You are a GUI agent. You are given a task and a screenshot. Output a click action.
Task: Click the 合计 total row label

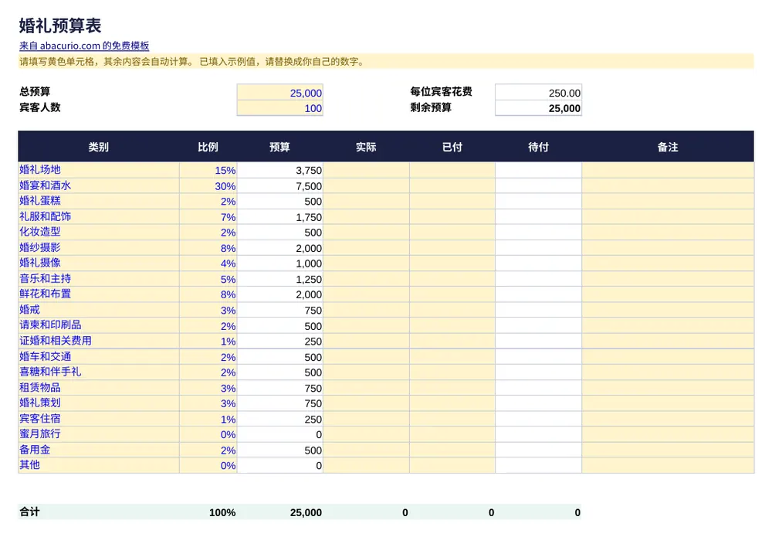coord(29,512)
